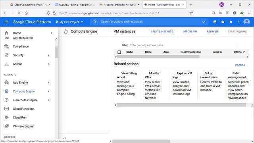Open Cloud Run from the sidebar
The height and width of the screenshot is (143, 254).
point(19,118)
